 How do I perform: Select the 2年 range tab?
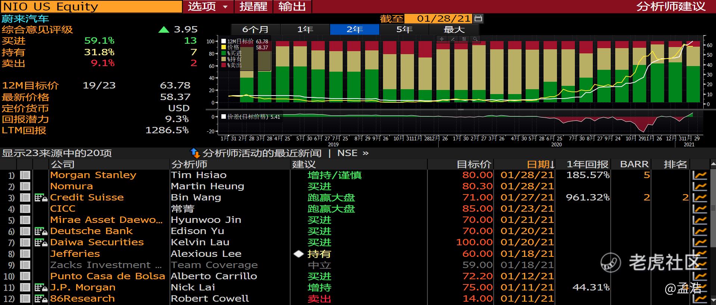355,29
